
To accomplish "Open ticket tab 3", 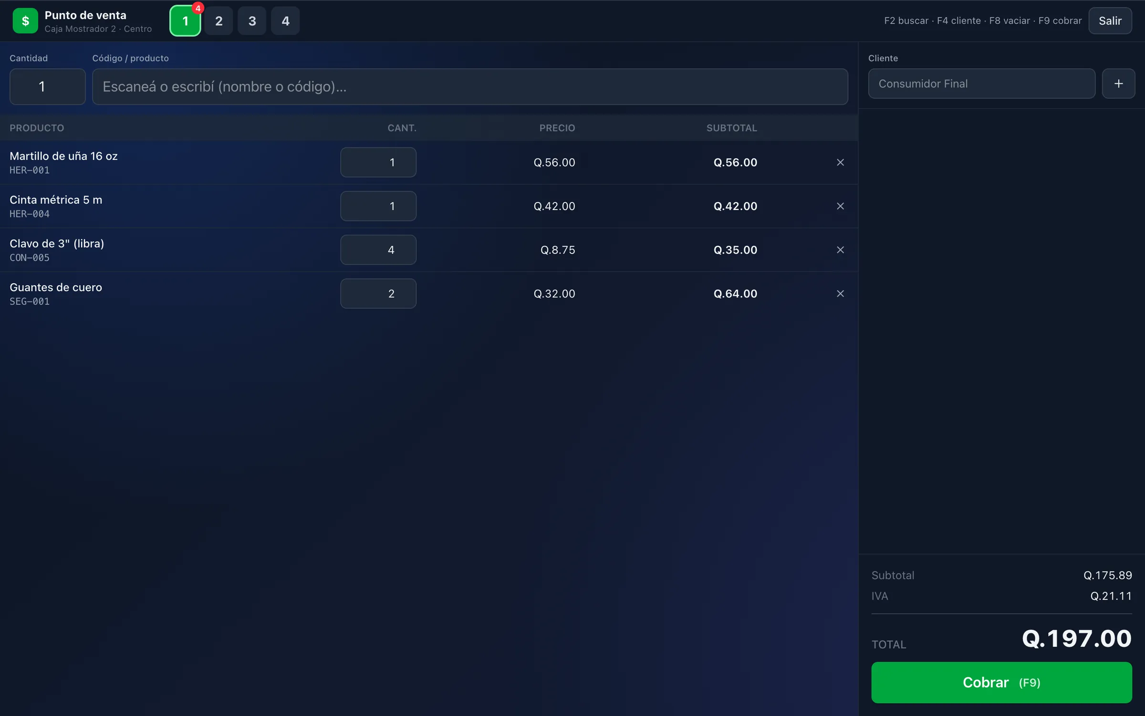I will [252, 21].
